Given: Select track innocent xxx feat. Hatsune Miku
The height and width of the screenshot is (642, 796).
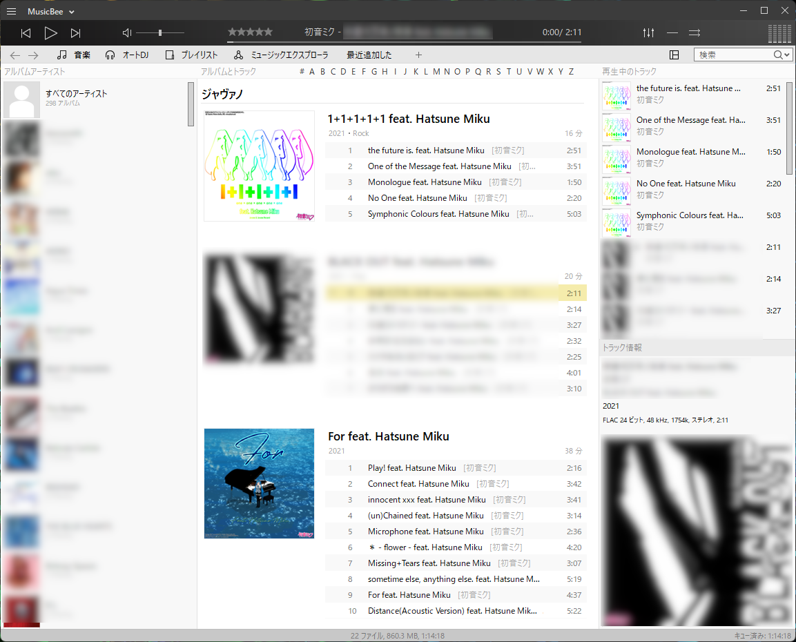Looking at the screenshot, I should [456, 500].
